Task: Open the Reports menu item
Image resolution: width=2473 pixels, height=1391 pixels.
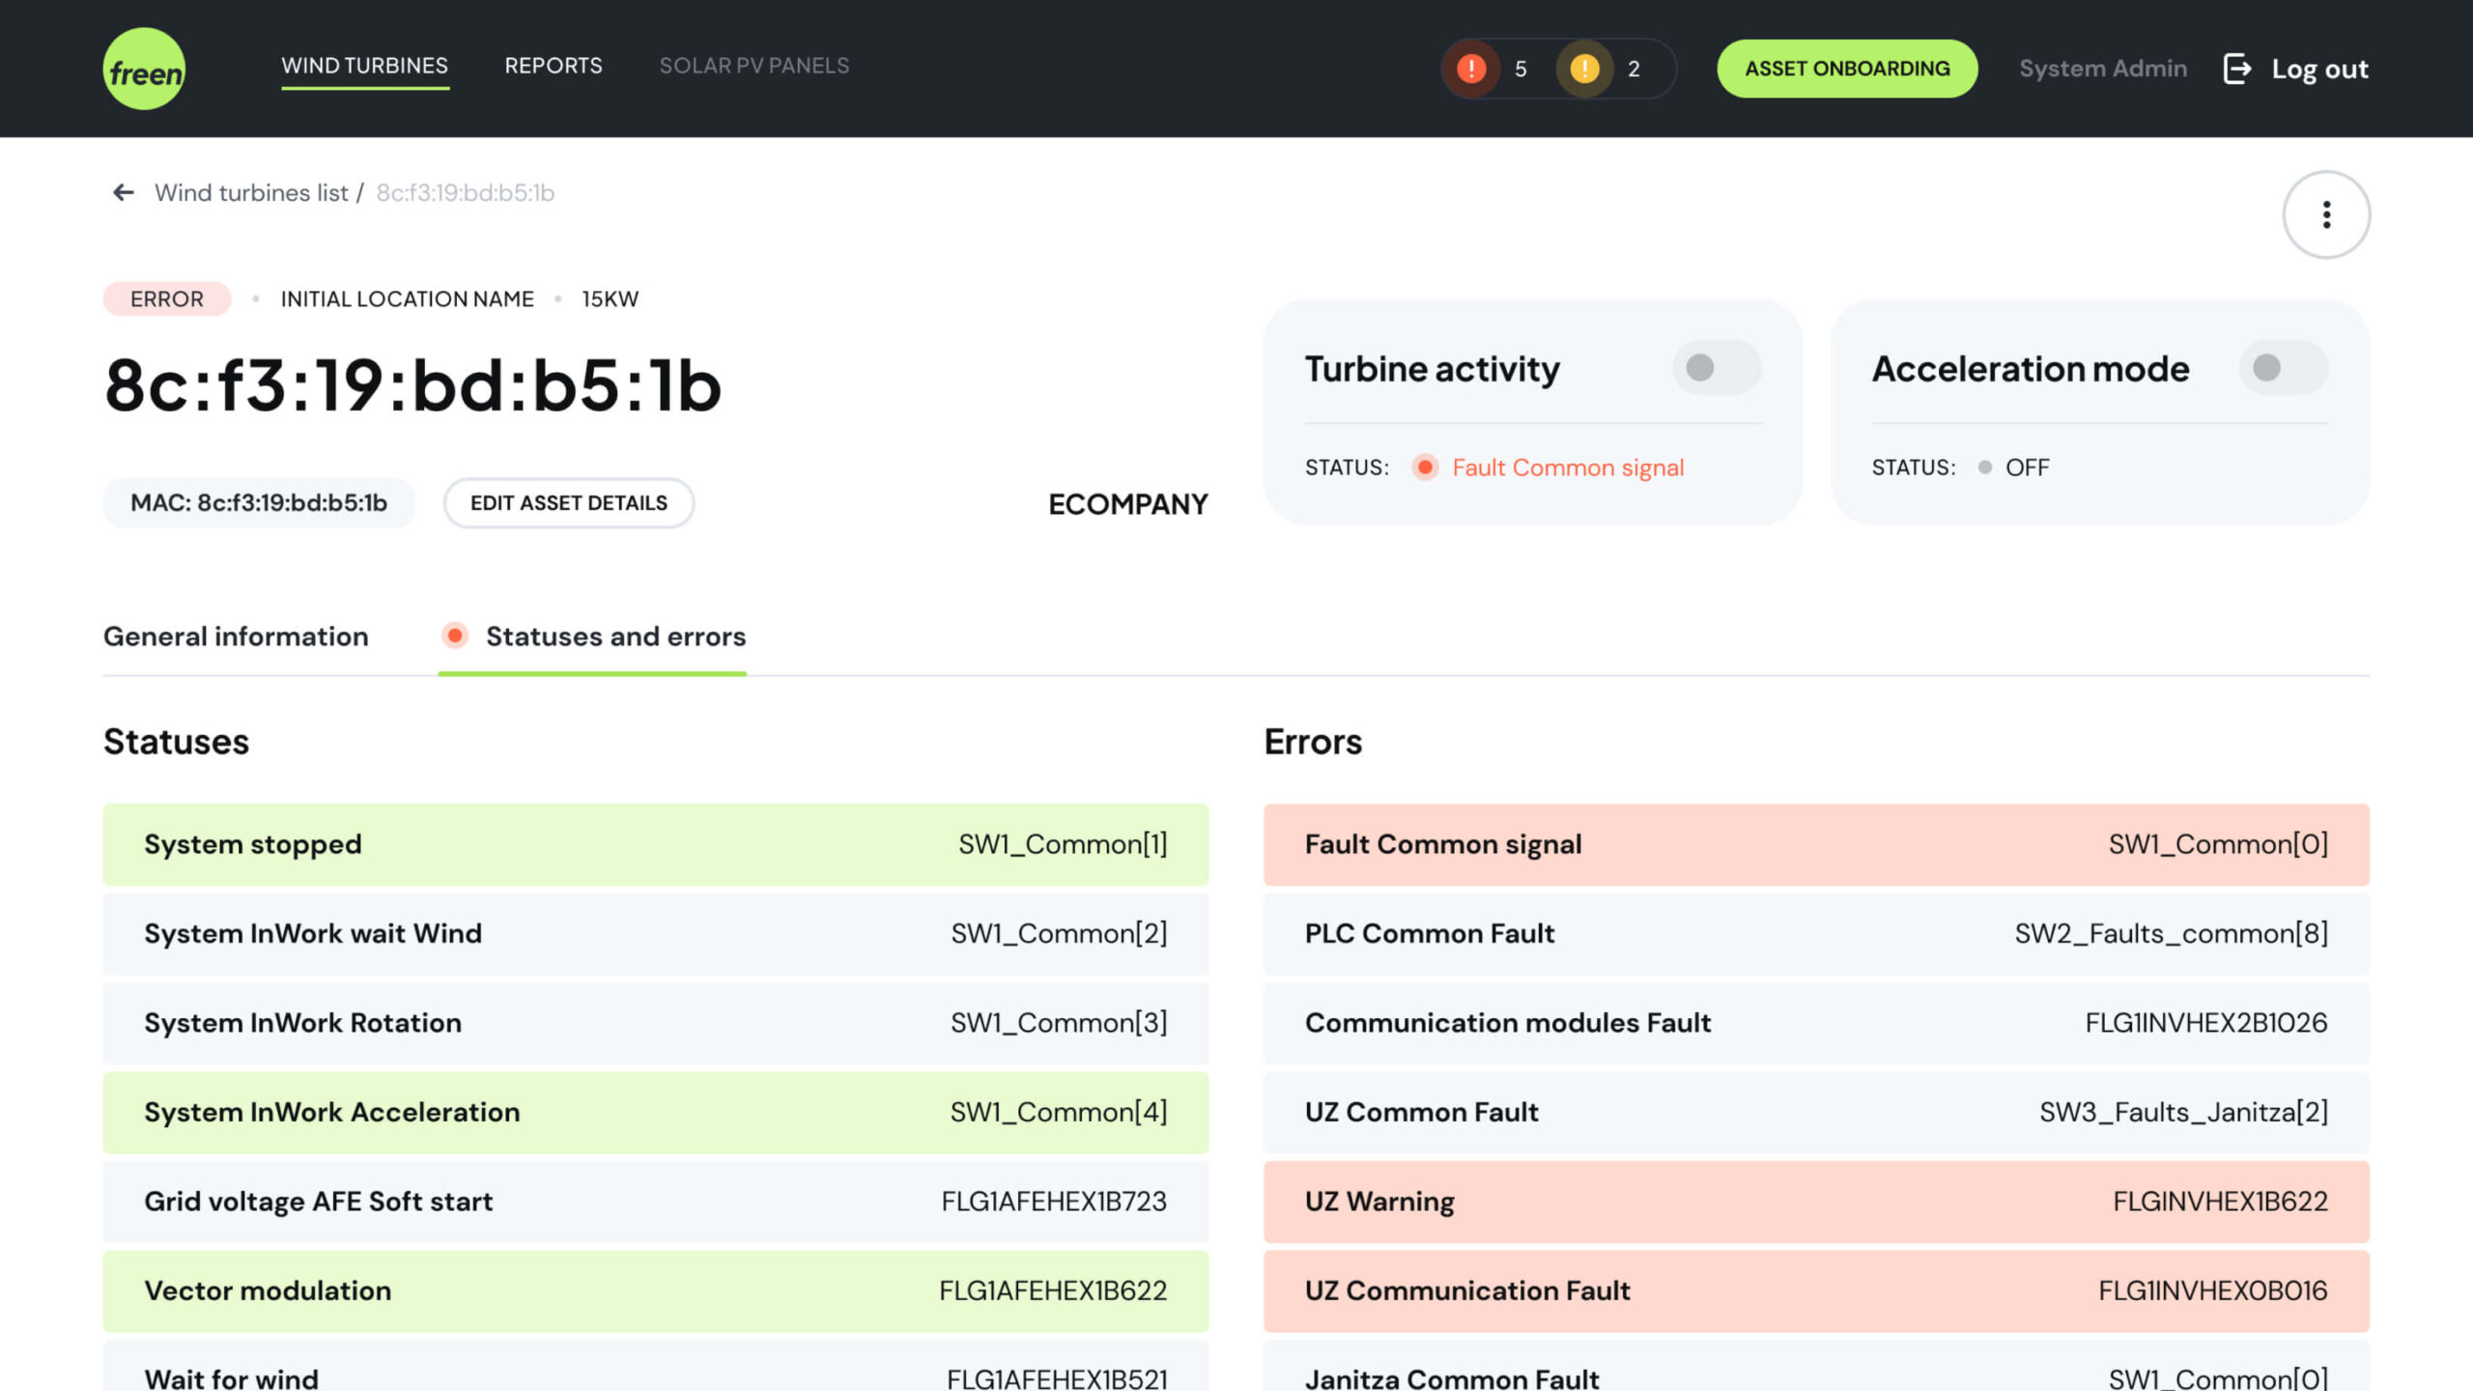Action: pyautogui.click(x=553, y=66)
